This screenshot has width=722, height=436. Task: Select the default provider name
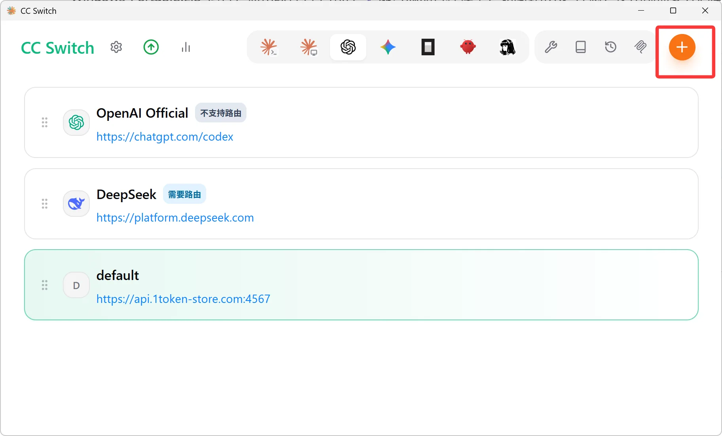tap(117, 275)
